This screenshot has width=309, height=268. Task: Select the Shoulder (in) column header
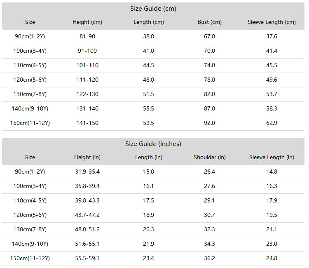point(209,158)
